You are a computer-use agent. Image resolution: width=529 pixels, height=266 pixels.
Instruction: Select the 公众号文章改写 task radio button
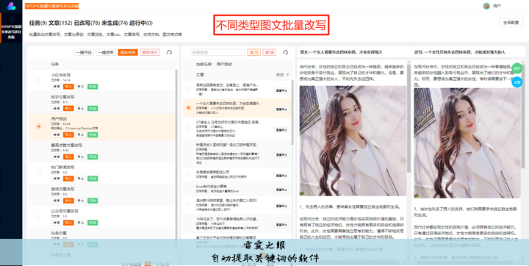click(39, 216)
